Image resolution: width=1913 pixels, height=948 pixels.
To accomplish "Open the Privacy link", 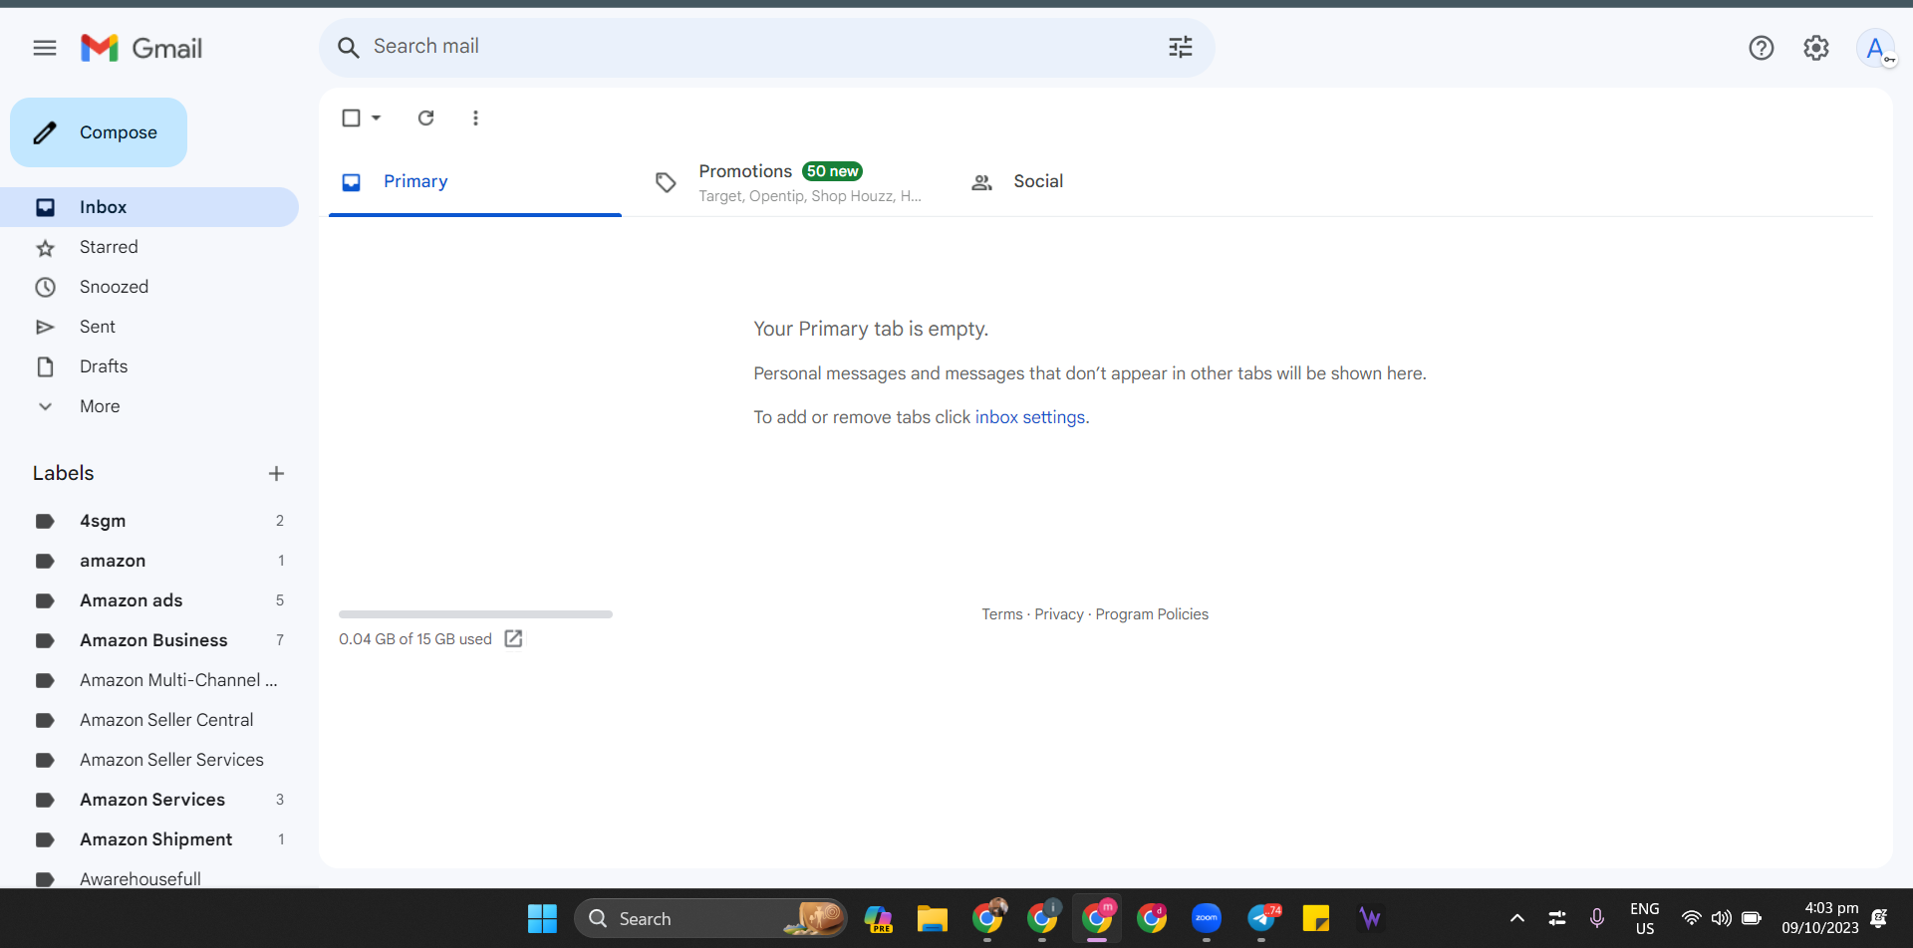I will tap(1059, 614).
